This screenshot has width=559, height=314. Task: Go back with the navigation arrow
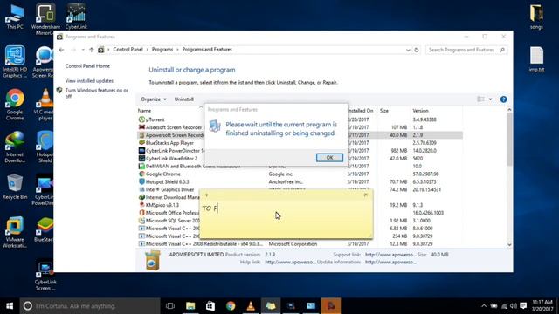[61, 50]
